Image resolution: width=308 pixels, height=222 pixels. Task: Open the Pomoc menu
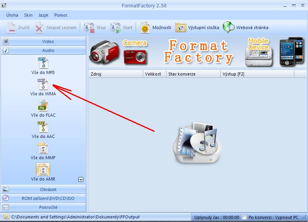[x=61, y=15]
